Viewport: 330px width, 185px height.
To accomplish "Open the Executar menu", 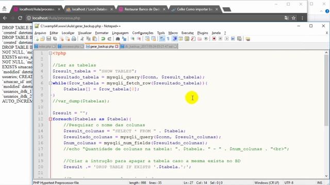I will pyautogui.click(x=188, y=33).
